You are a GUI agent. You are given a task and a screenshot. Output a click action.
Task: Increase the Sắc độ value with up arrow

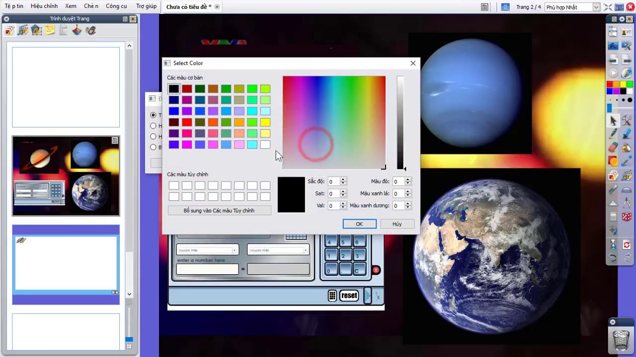[343, 179]
